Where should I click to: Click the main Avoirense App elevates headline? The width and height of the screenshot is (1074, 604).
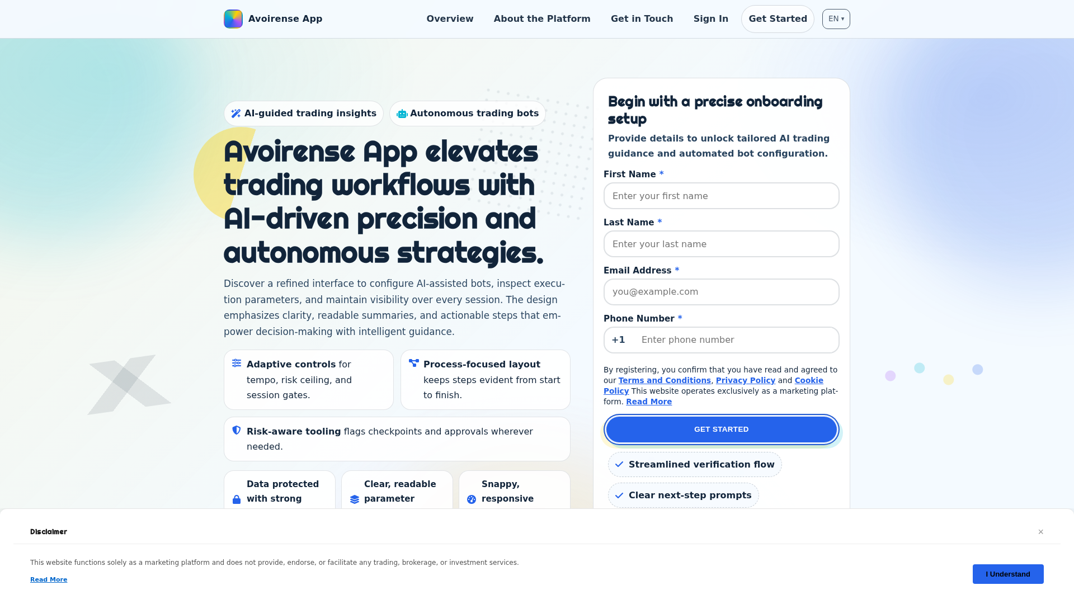(x=384, y=202)
